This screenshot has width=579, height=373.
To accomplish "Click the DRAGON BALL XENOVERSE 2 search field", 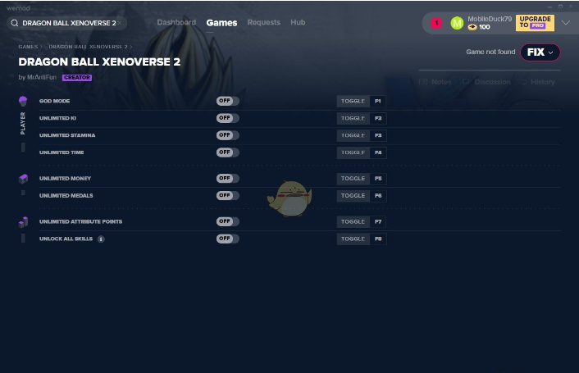I will 66,23.
